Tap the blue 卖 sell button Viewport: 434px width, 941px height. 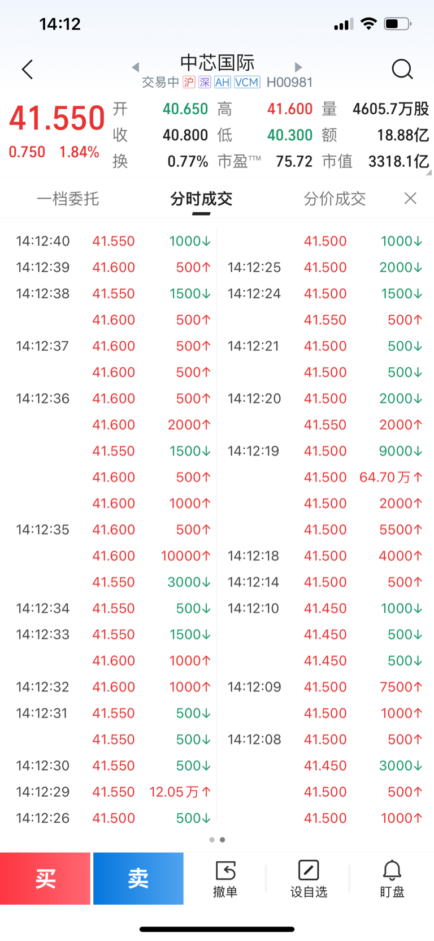(x=138, y=878)
